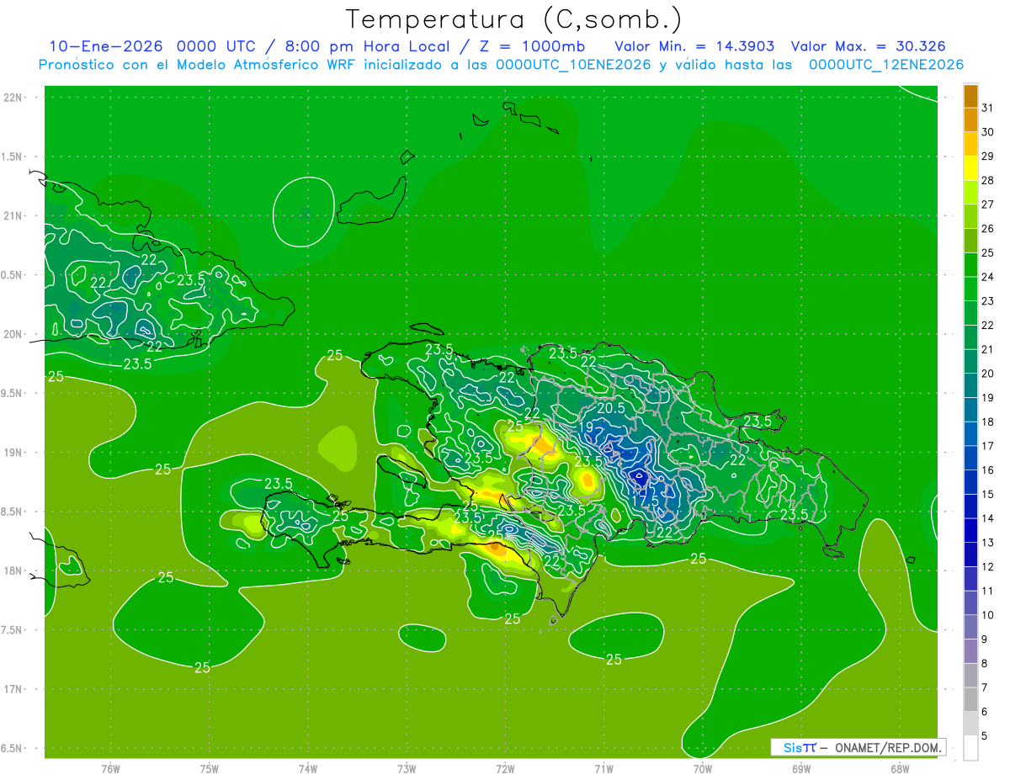The image size is (1010, 780).
Task: Click longitude axis label "75W"
Action: 209,768
